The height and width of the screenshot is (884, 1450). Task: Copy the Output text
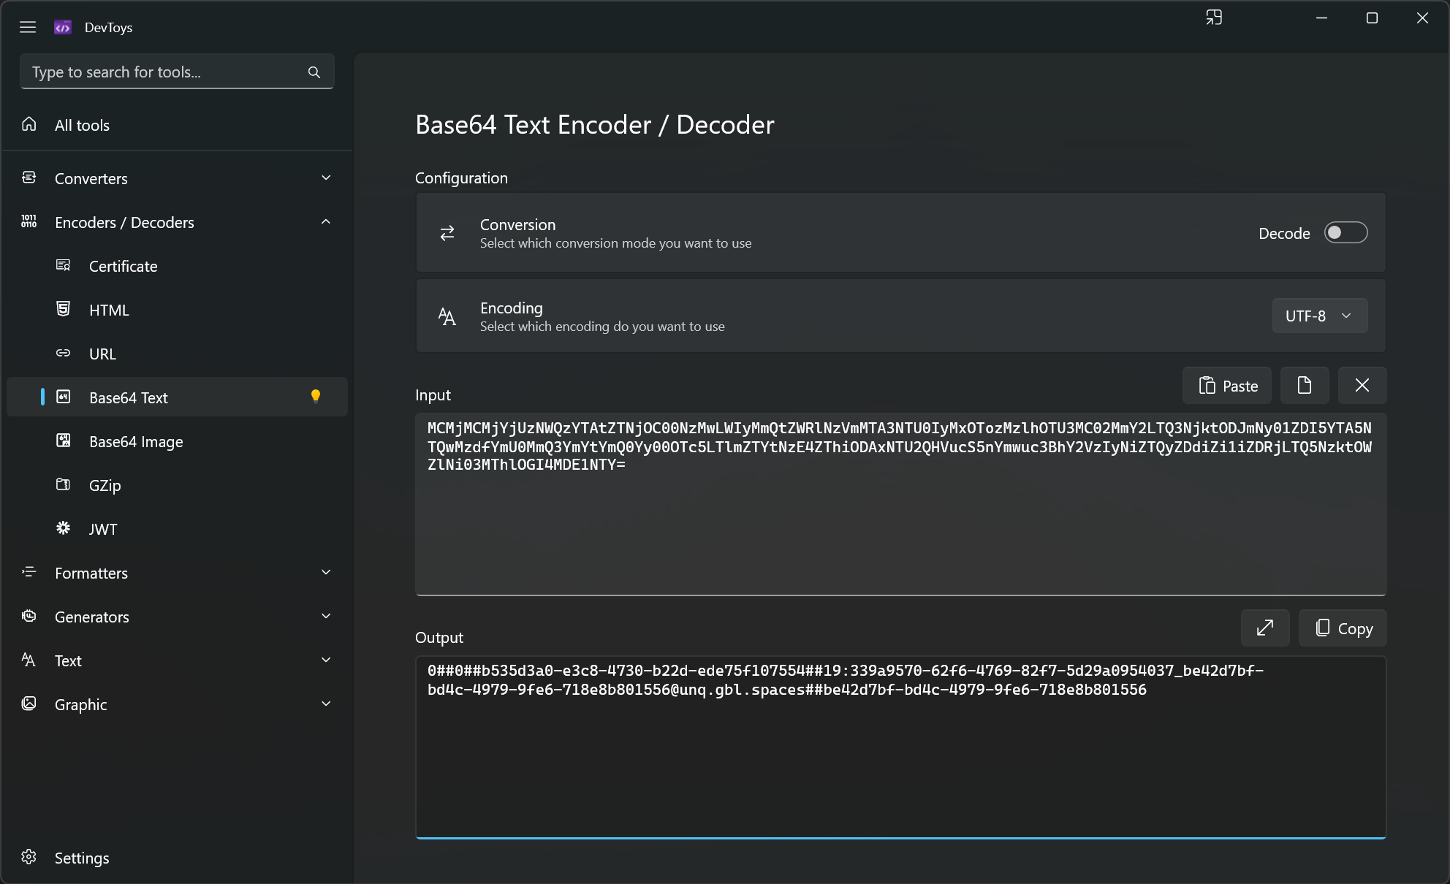1343,628
